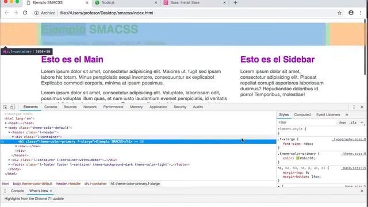This screenshot has width=368, height=207.
Task: Click the 'Esto es el Main' heading
Action: coord(72,59)
